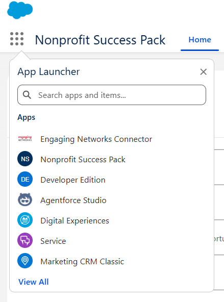Open Digital Experiences app

[x=74, y=221]
